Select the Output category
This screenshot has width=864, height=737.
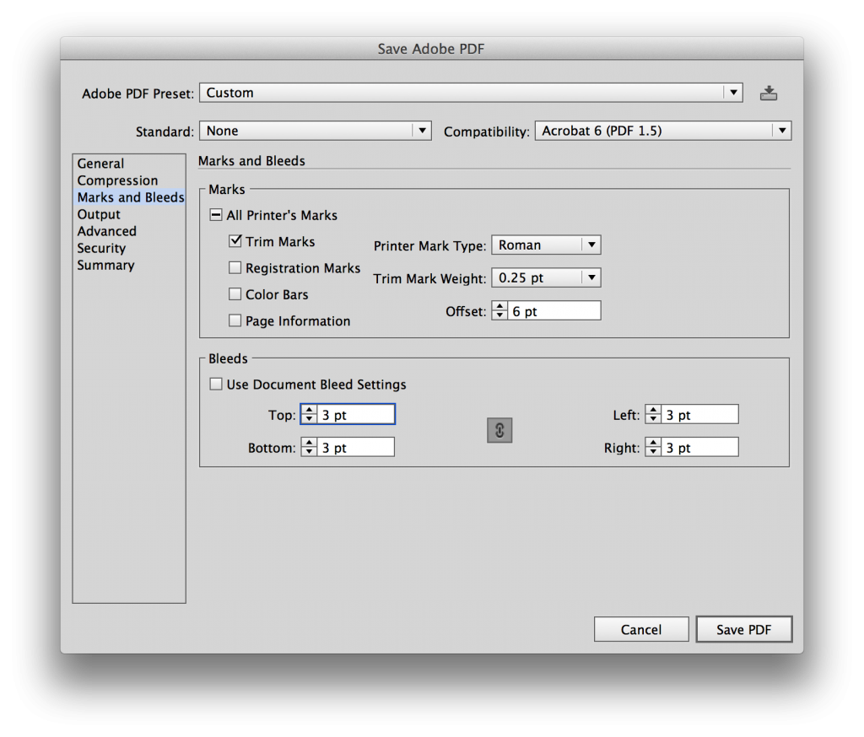click(x=129, y=214)
